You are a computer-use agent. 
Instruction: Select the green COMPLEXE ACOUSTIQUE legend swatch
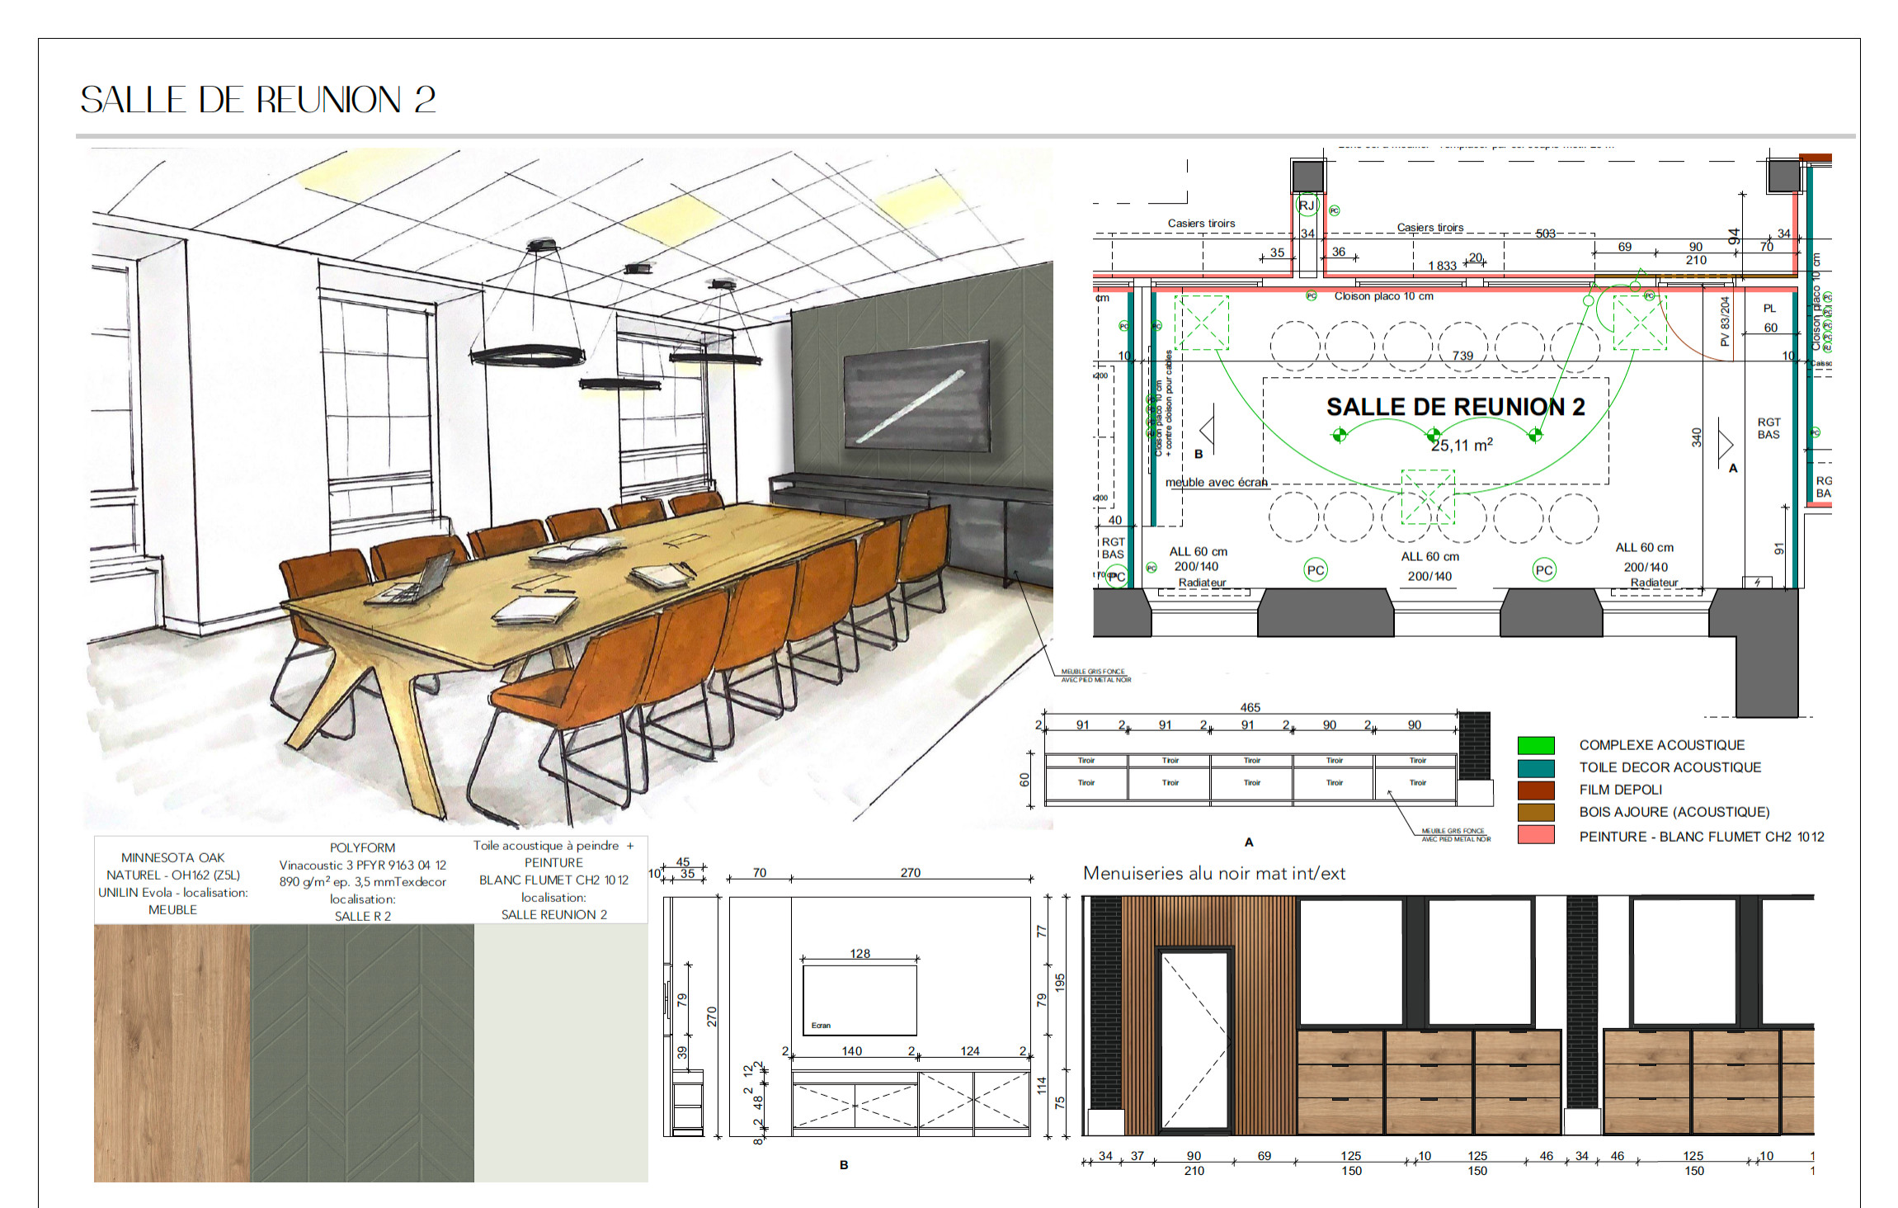point(1536,745)
